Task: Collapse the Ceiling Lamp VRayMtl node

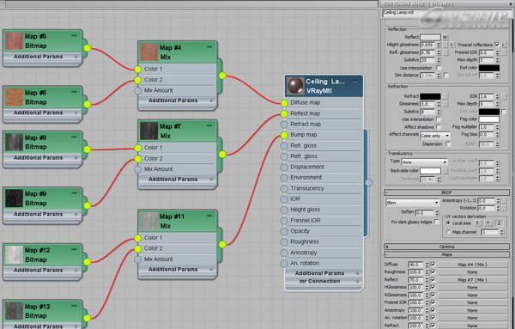Action: click(355, 81)
